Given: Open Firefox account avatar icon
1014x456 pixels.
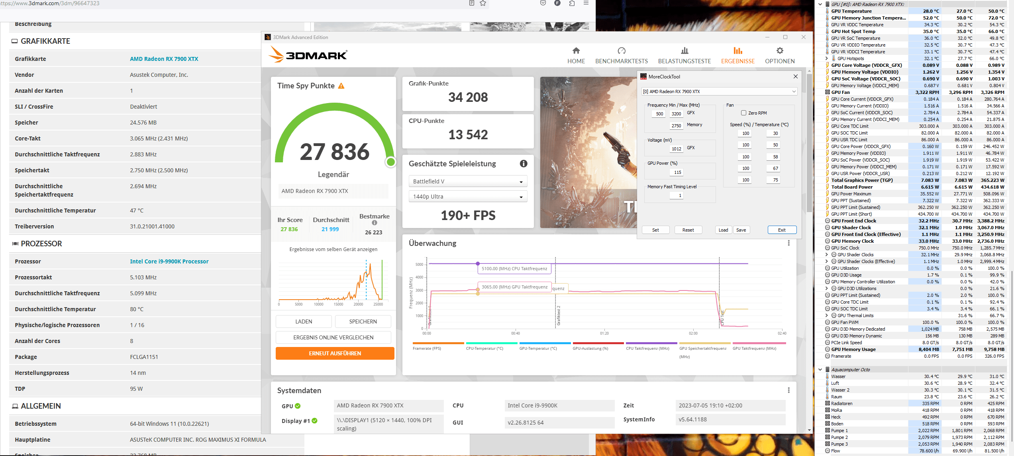Looking at the screenshot, I should [557, 3].
